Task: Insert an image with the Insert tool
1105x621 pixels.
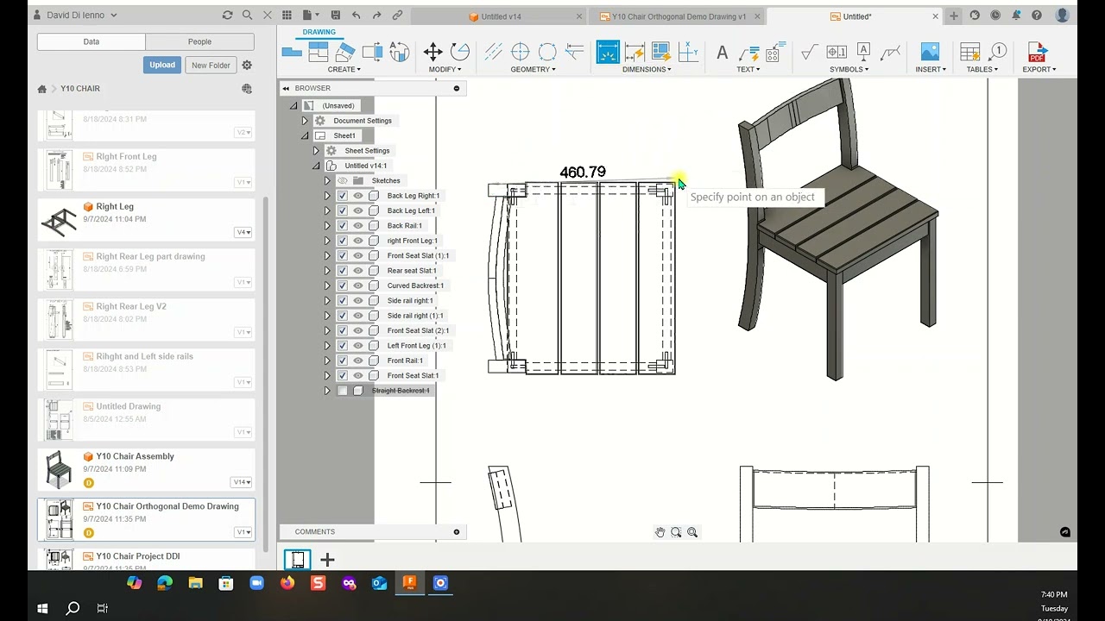Action: tap(930, 52)
